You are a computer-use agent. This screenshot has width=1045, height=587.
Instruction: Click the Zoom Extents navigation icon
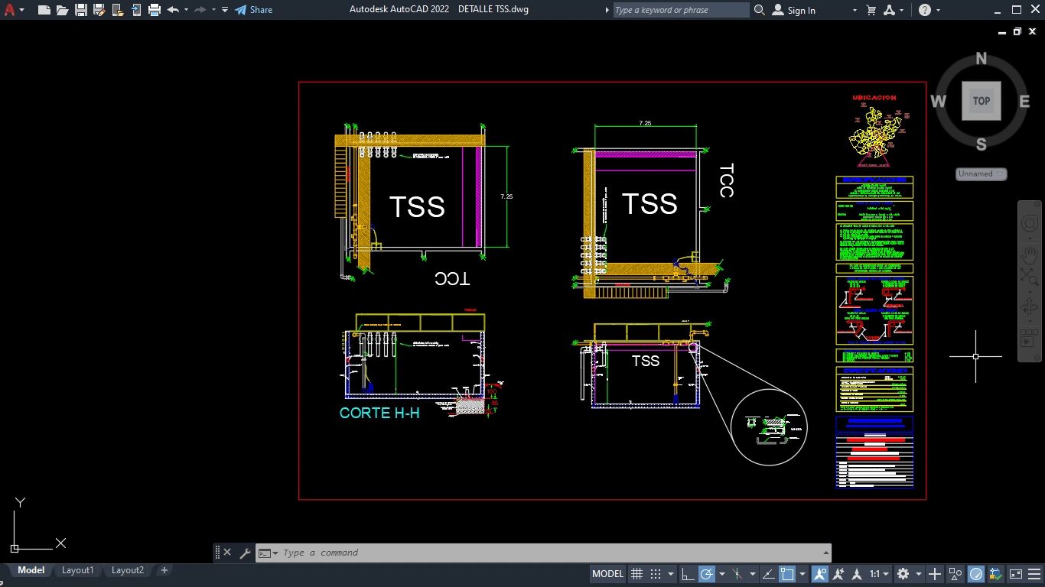pos(1030,279)
